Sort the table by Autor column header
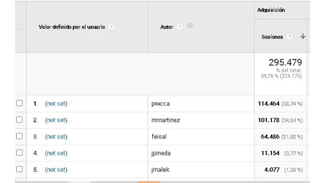The height and width of the screenshot is (183, 325). tap(166, 27)
